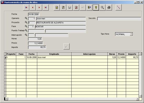This screenshot has width=144, height=103.
Task: Click the checkmark confirm button
Action: click(67, 46)
